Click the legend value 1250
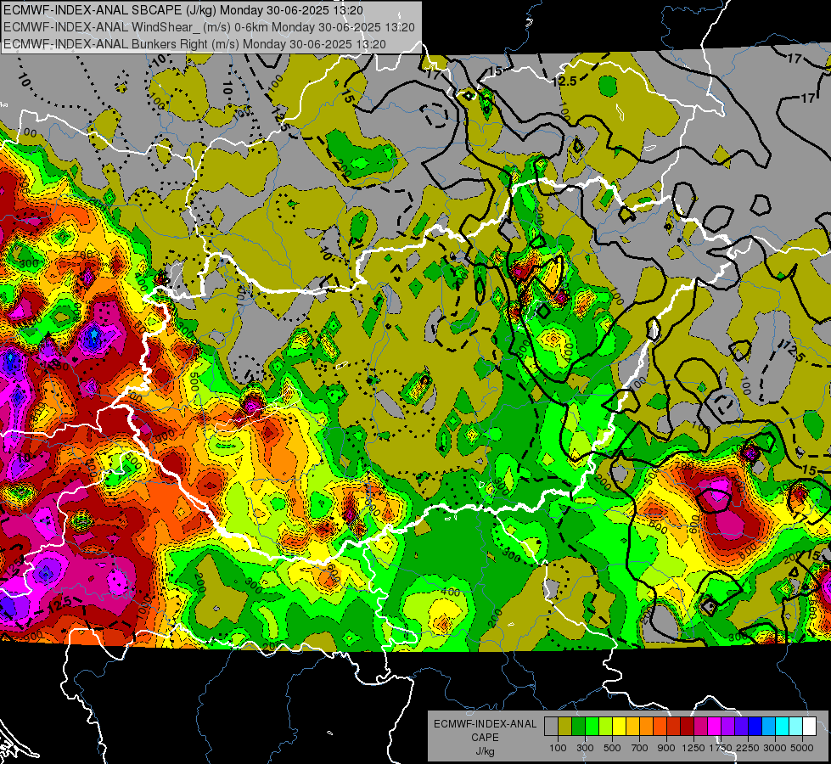This screenshot has width=831, height=764. [693, 748]
